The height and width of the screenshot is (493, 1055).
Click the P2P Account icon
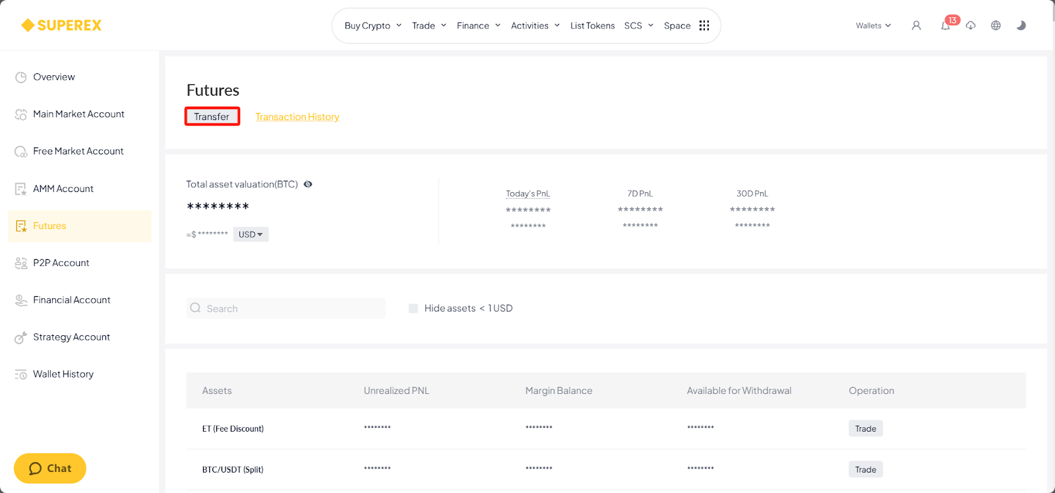tap(21, 263)
